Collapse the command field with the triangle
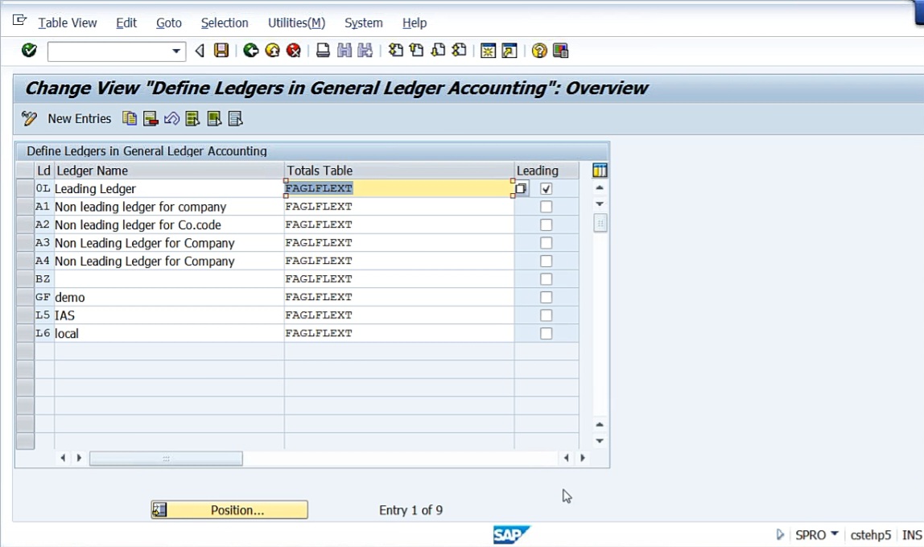This screenshot has height=547, width=924. (x=200, y=51)
